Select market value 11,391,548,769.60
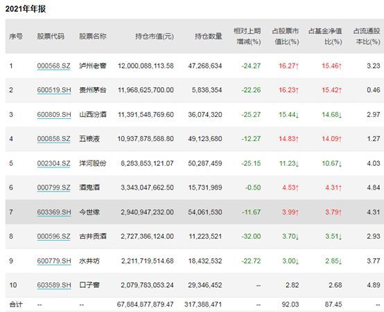 [146, 114]
